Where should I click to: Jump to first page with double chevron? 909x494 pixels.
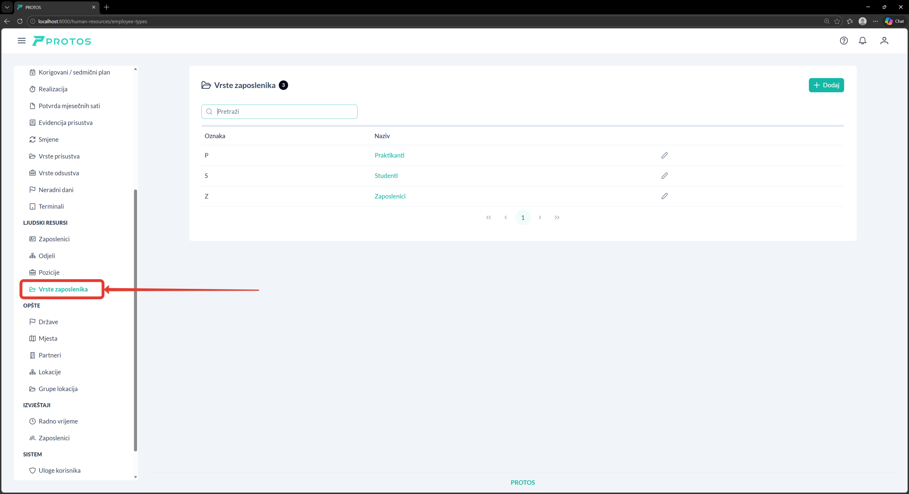click(x=489, y=218)
